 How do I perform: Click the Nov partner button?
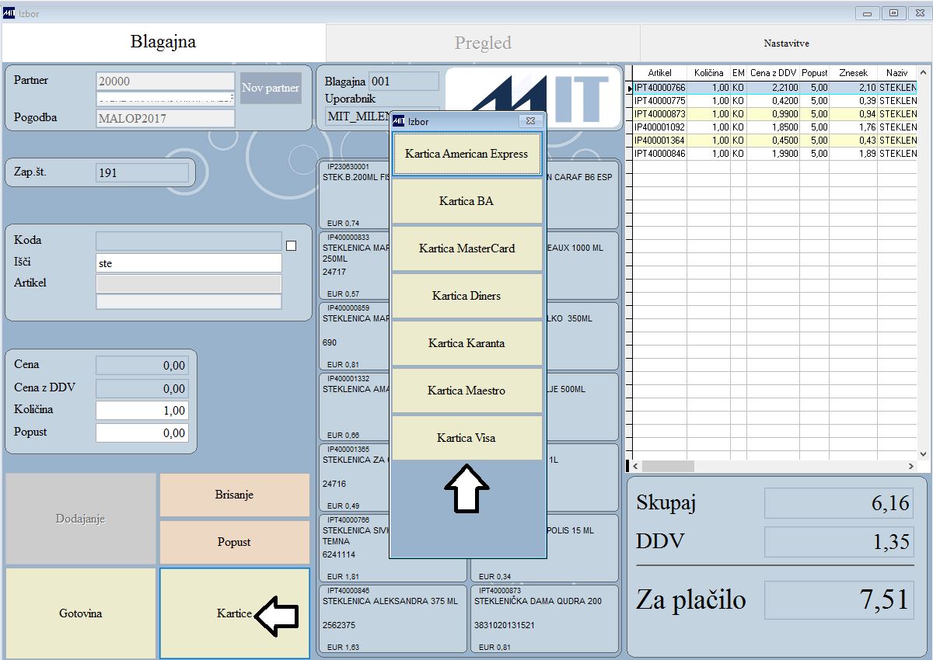[x=270, y=88]
